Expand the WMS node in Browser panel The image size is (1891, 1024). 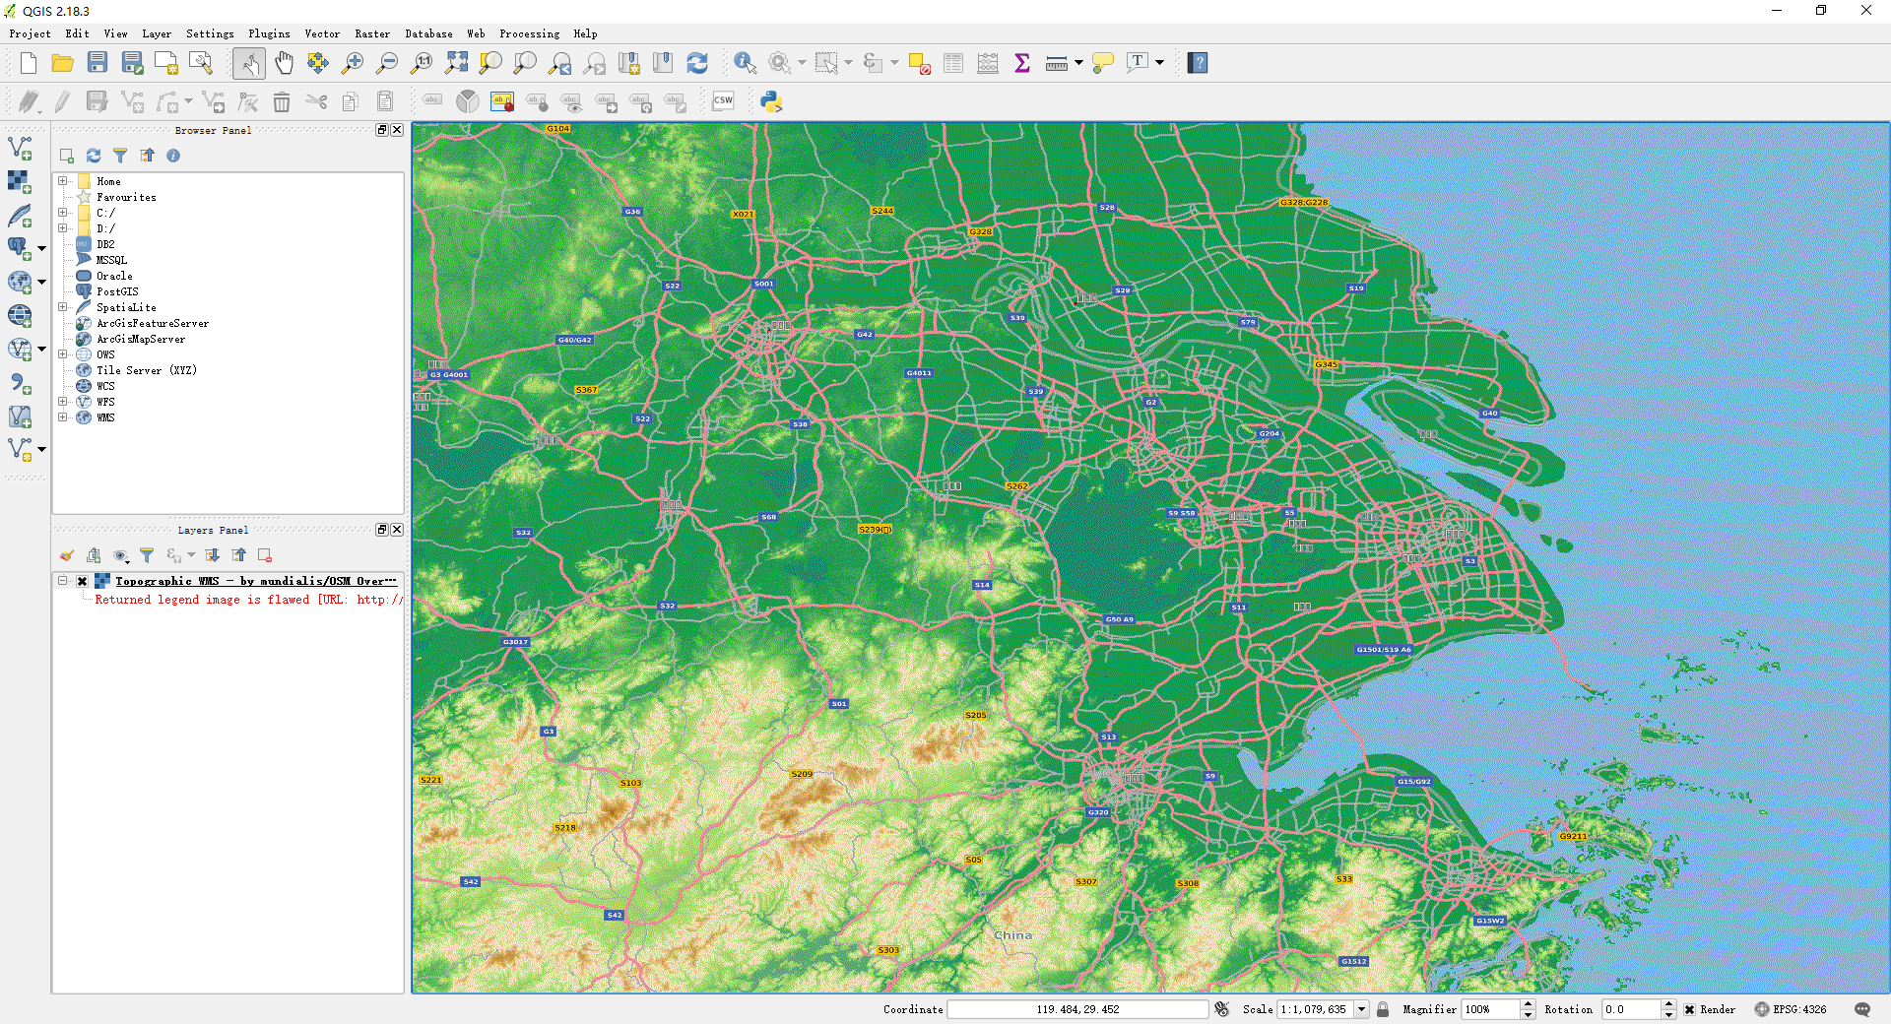63,417
